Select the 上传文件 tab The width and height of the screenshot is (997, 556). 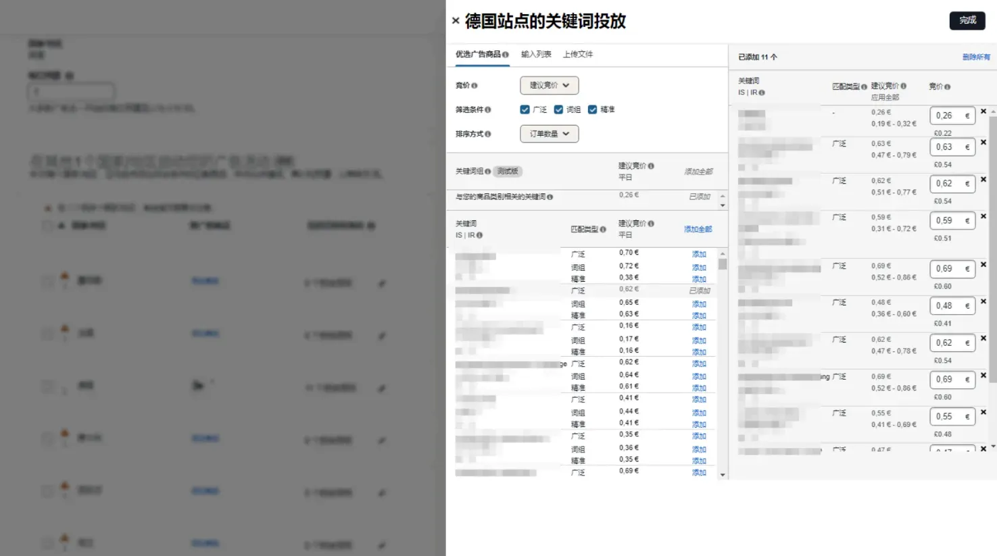pyautogui.click(x=578, y=54)
